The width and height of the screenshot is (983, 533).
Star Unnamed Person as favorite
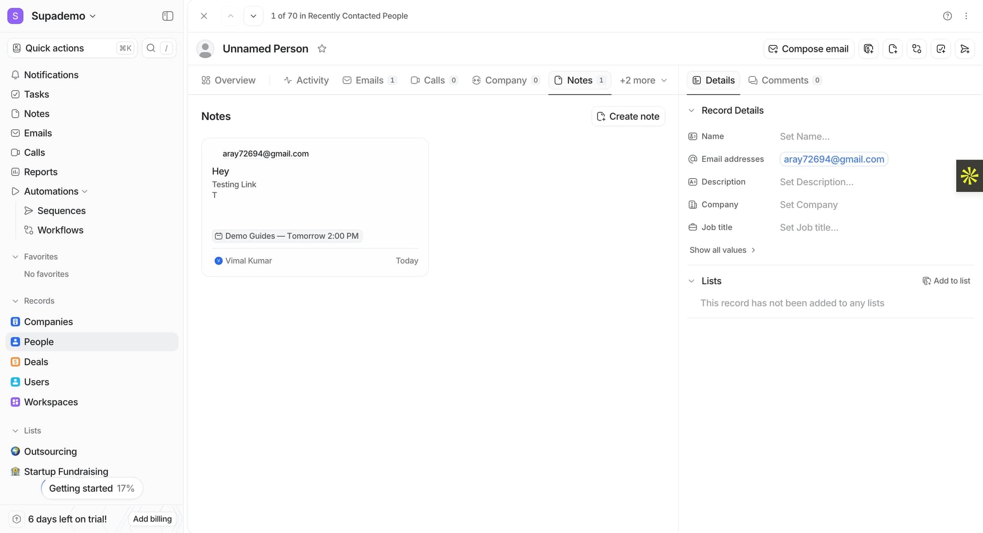click(322, 48)
